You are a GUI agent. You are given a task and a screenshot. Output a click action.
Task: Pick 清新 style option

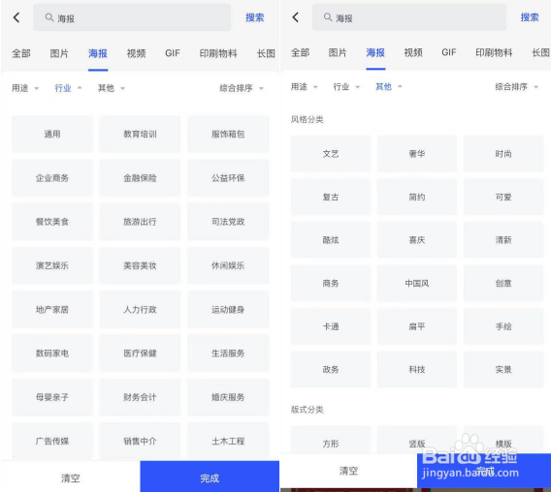tap(503, 240)
